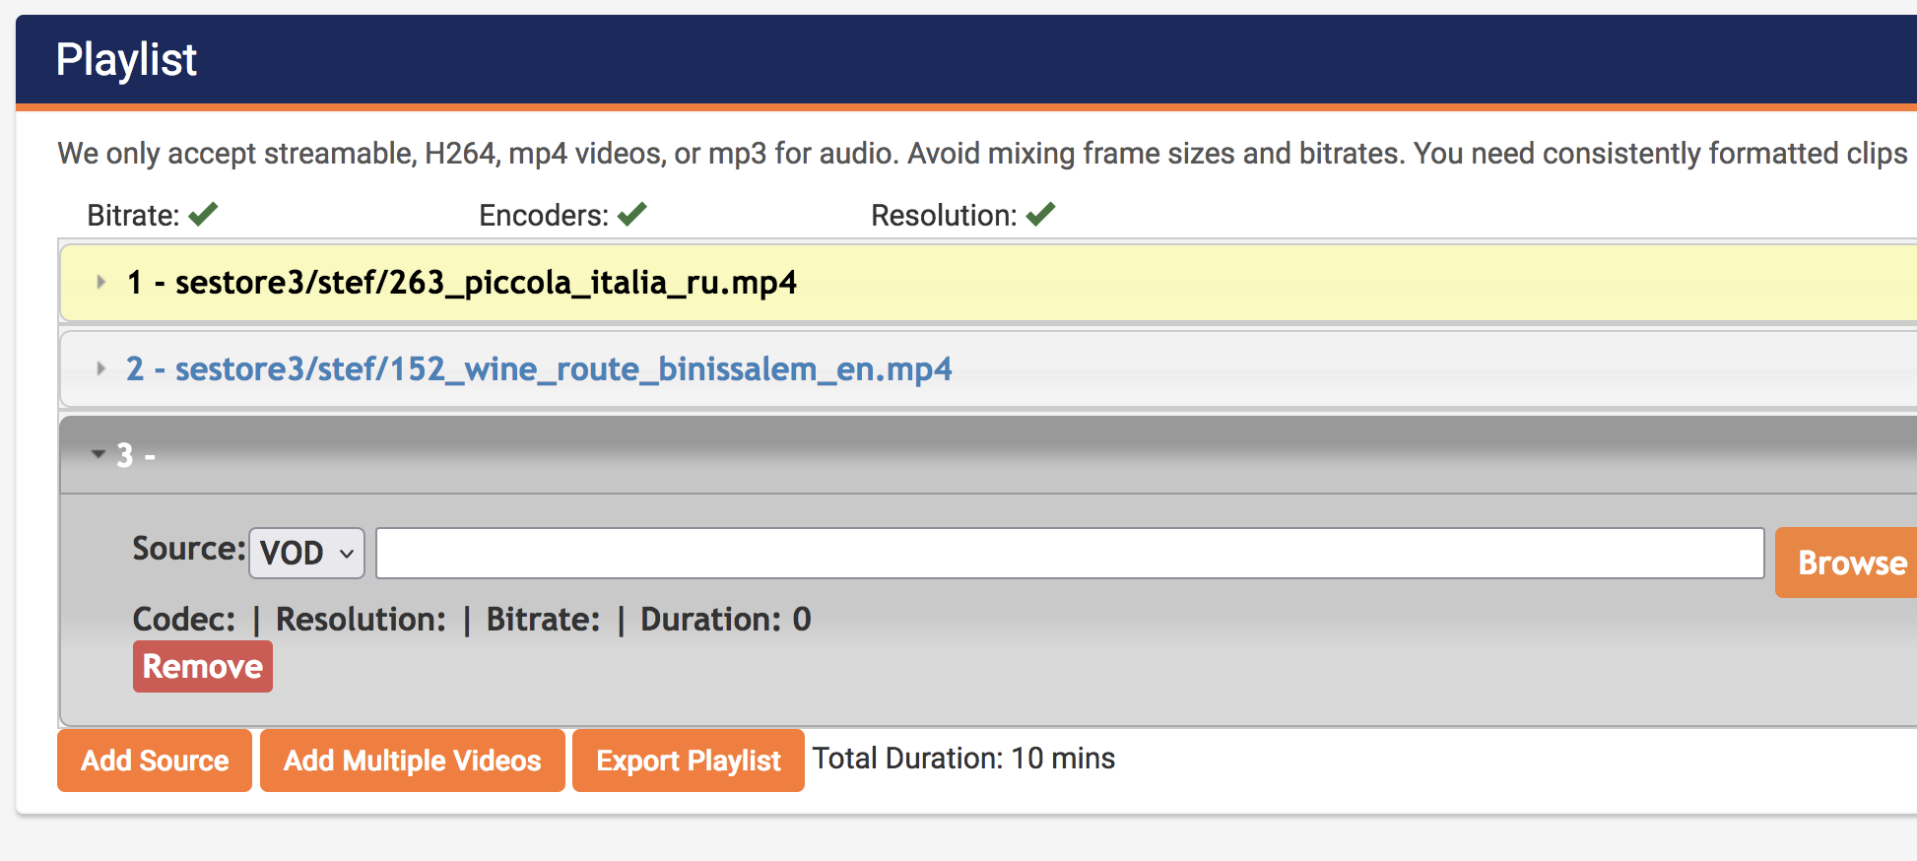Expand playlist item 2 using its arrow
Screen dimensions: 1917x861
pyautogui.click(x=100, y=369)
